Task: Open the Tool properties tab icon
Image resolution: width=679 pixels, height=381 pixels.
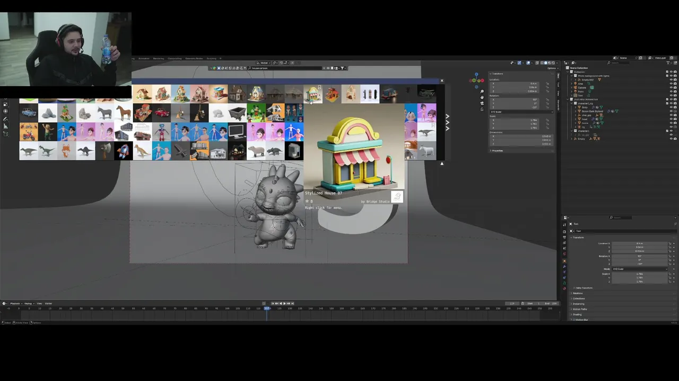Action: click(564, 225)
